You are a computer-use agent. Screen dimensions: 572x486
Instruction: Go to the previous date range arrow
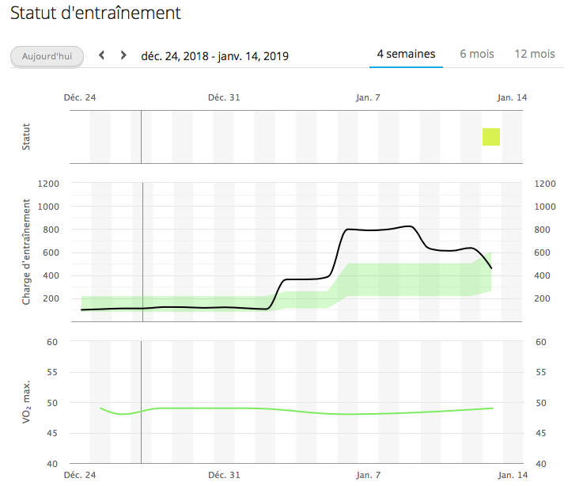tap(101, 55)
